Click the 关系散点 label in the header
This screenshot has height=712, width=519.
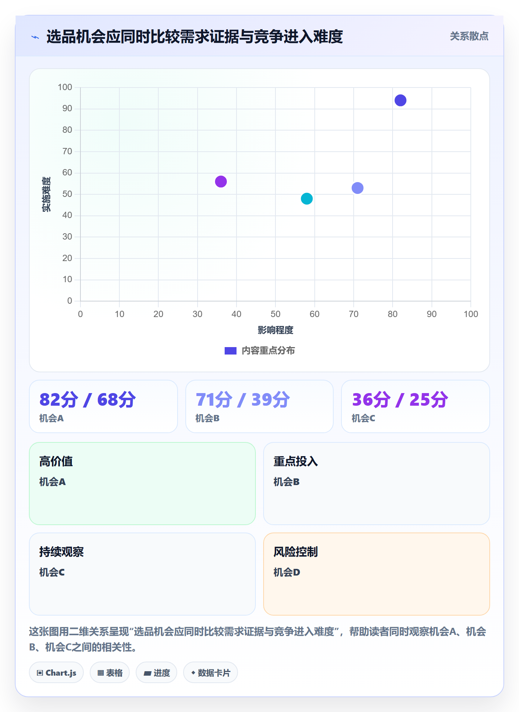pos(469,36)
